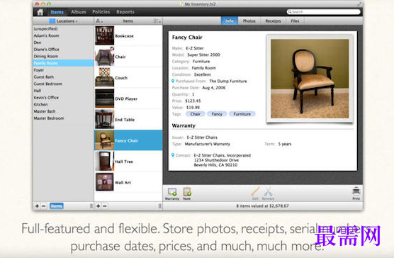The image size is (394, 258).
Task: Remove selected item with minus button
Action: [x=105, y=206]
